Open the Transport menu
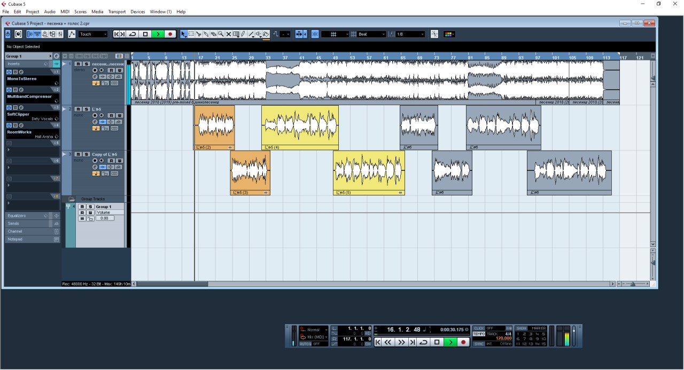 point(117,12)
